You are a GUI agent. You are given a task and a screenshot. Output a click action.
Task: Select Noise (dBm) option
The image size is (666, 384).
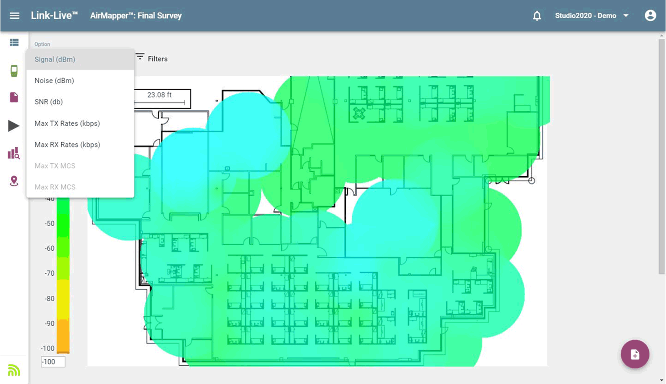pyautogui.click(x=80, y=81)
